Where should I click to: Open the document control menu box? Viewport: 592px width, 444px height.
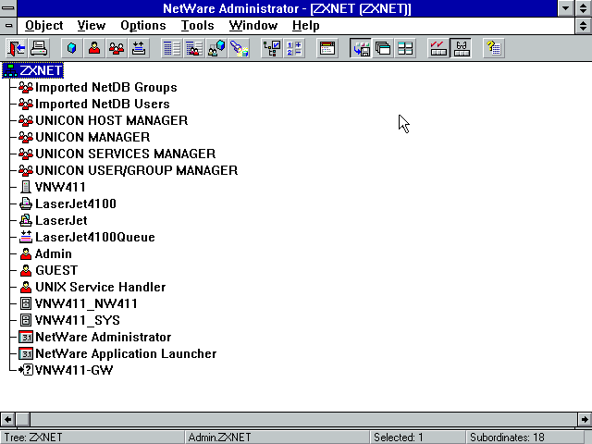pyautogui.click(x=8, y=26)
